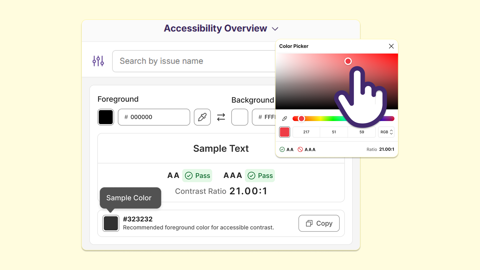Click the AAA fail indicator in Color Picker
480x270 pixels.
point(307,149)
